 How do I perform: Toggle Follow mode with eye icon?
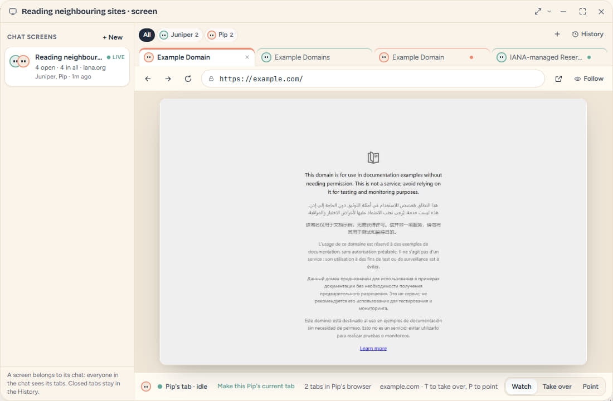pos(589,79)
